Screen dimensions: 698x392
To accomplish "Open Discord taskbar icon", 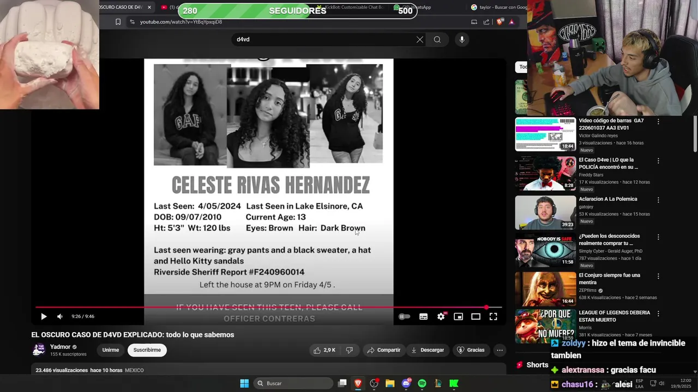I will pyautogui.click(x=406, y=383).
